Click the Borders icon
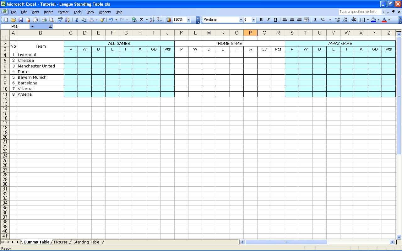The height and width of the screenshot is (251, 402). click(363, 20)
